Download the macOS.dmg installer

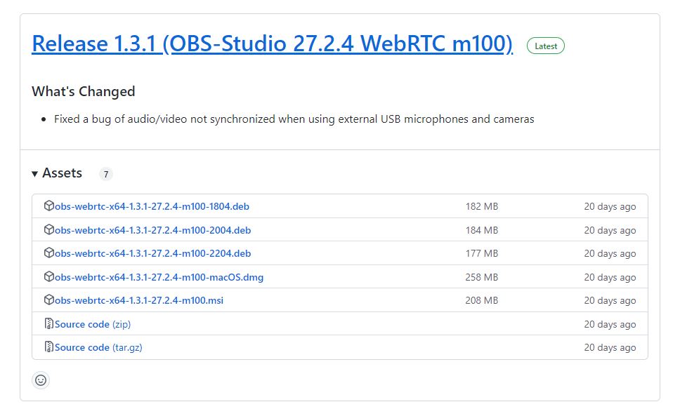tap(159, 276)
